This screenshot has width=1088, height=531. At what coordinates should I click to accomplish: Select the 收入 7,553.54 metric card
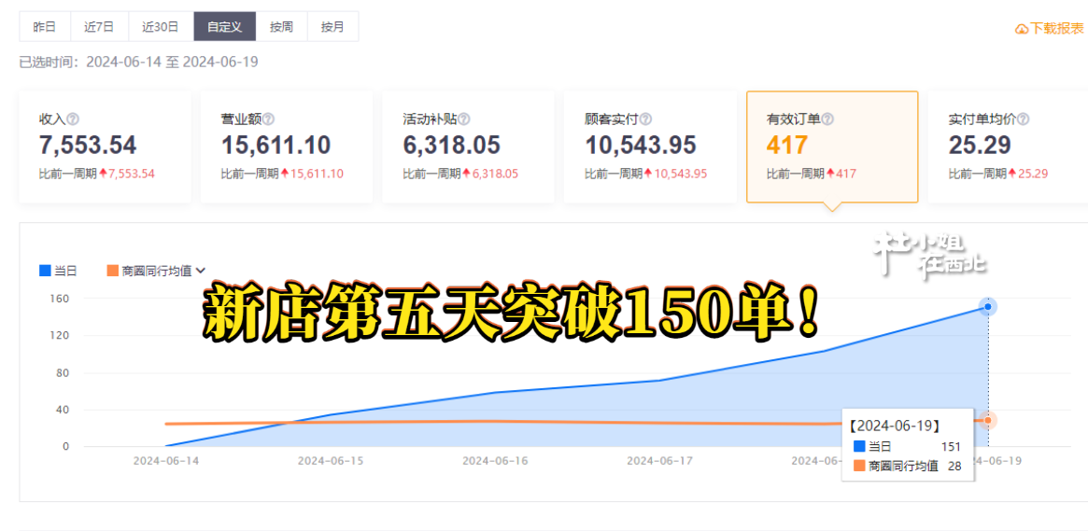[105, 147]
